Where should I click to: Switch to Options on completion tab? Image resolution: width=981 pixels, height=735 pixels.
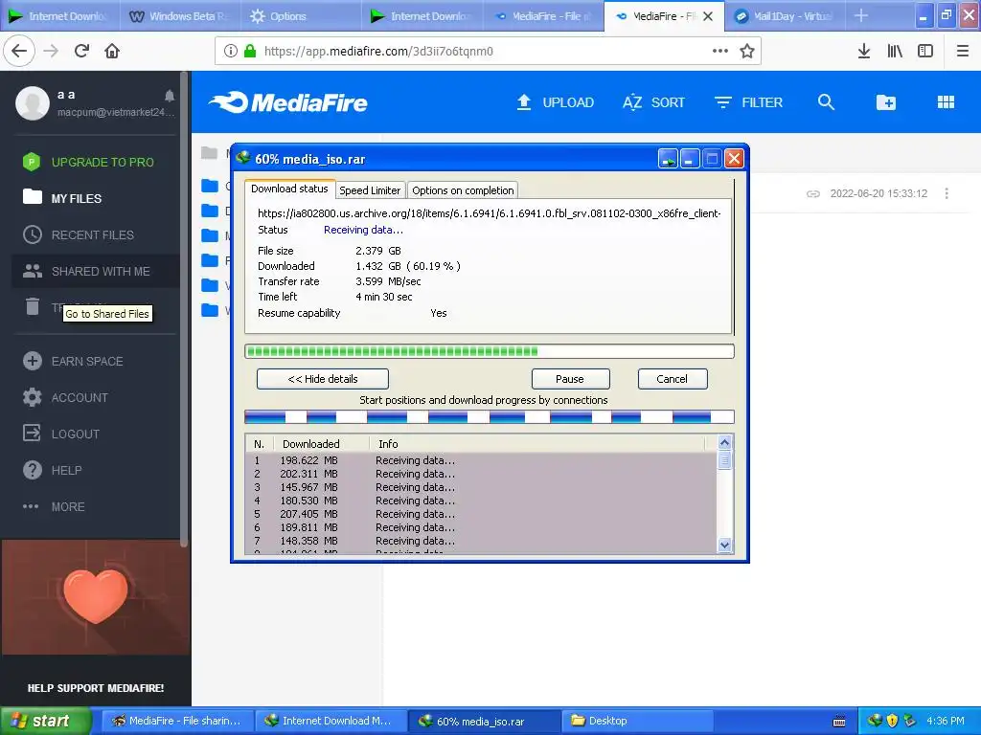pyautogui.click(x=463, y=190)
